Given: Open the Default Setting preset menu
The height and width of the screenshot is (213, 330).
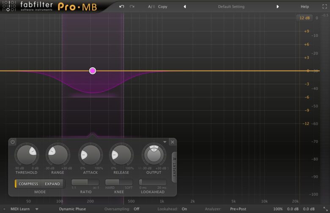Looking at the screenshot, I should click(x=231, y=7).
